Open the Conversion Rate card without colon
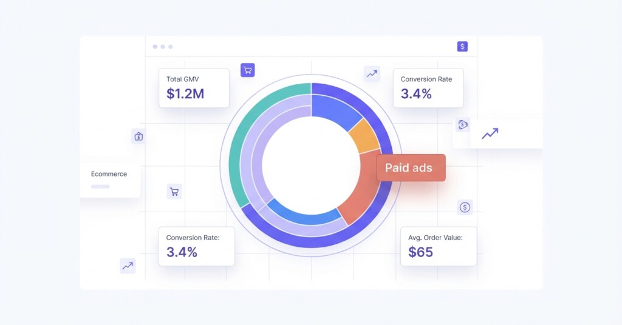622x325 pixels. [428, 88]
